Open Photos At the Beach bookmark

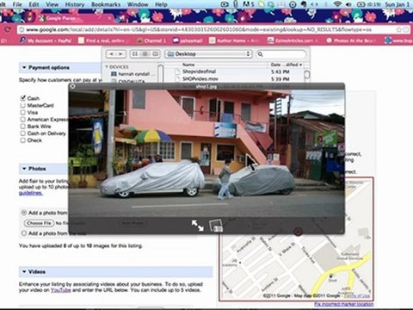click(351, 40)
